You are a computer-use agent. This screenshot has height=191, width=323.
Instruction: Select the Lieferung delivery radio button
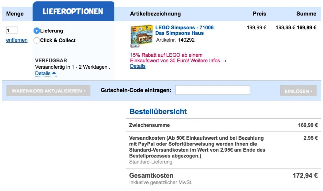(37, 31)
